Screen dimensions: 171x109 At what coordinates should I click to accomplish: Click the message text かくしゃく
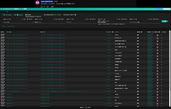point(117,97)
